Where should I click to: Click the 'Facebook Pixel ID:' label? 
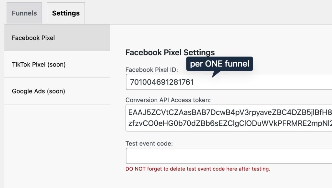coord(151,69)
